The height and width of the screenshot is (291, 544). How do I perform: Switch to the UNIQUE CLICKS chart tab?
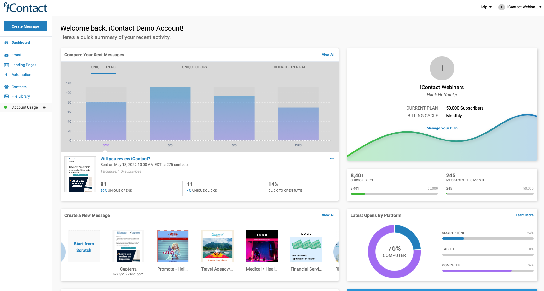pos(194,67)
